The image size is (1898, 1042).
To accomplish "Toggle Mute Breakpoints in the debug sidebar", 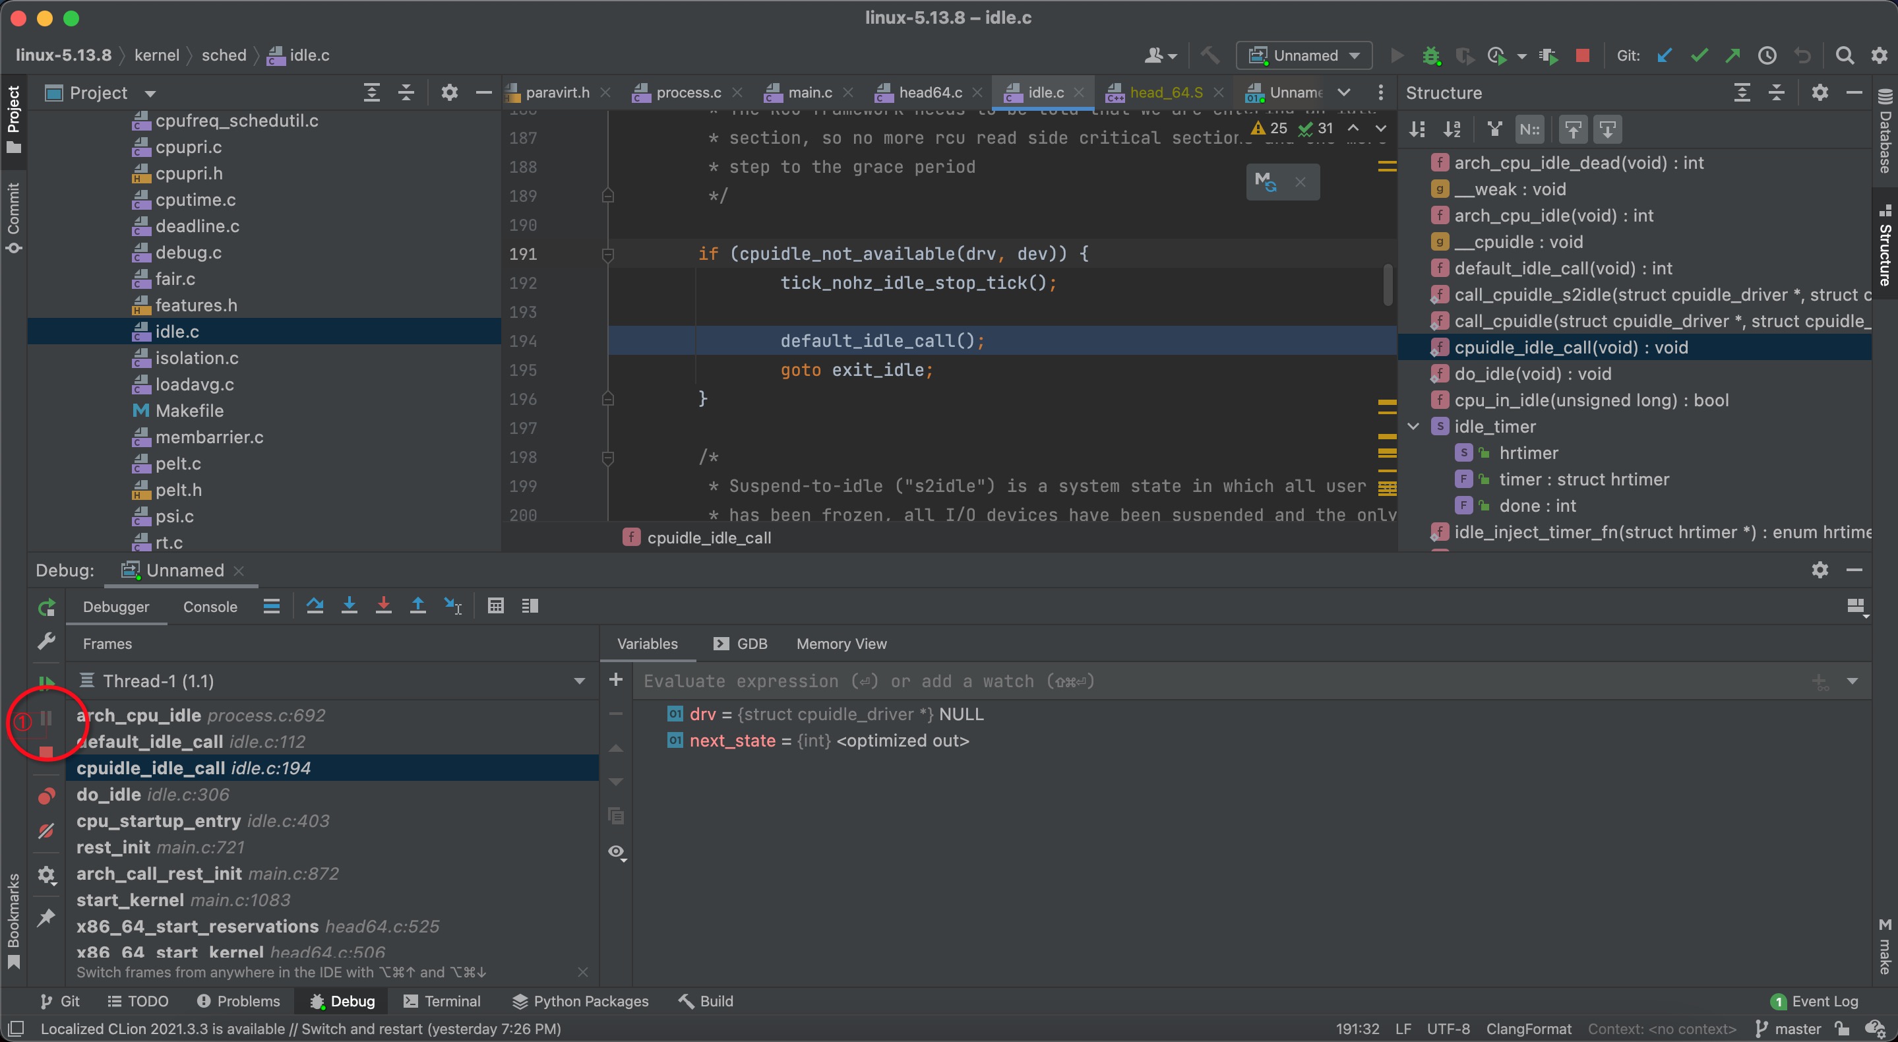I will [46, 831].
